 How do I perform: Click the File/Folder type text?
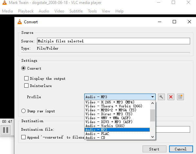click(x=48, y=48)
